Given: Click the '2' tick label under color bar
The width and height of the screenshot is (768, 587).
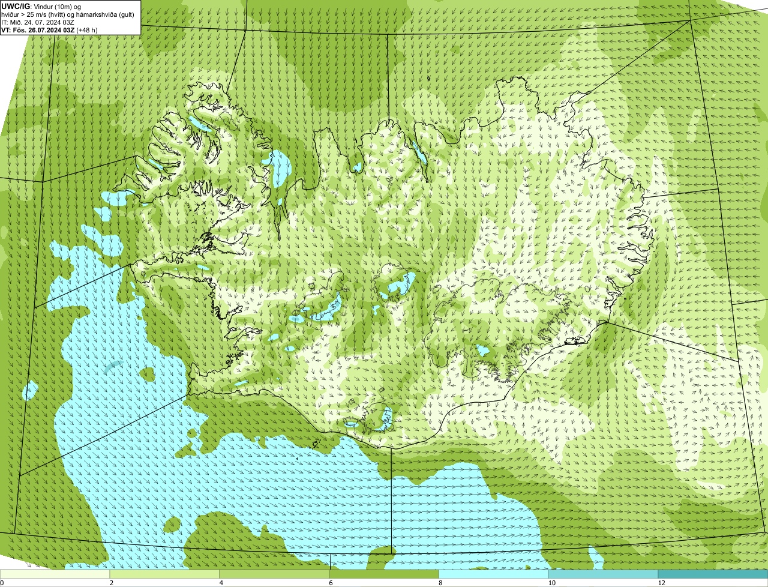Looking at the screenshot, I should click(x=112, y=583).
